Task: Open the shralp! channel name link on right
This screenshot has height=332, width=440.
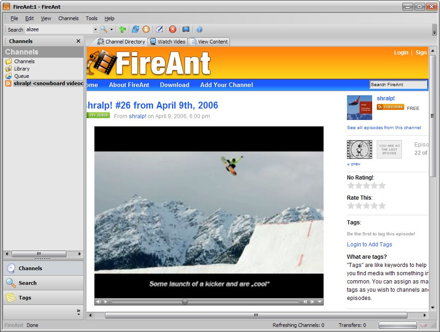Action: pos(386,98)
